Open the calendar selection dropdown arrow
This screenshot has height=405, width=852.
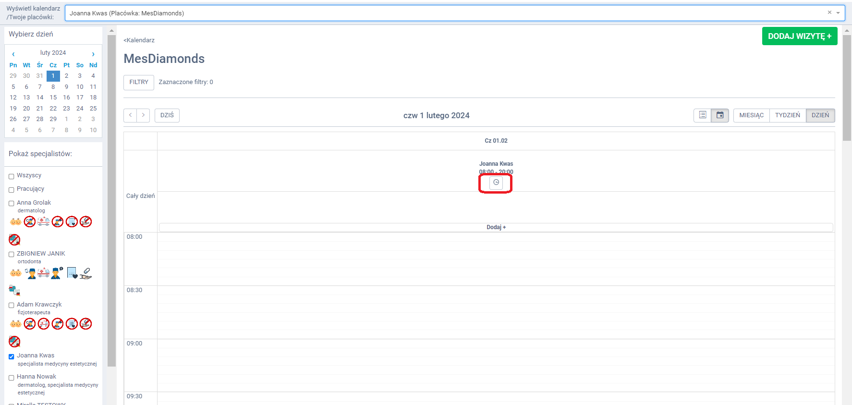(838, 13)
